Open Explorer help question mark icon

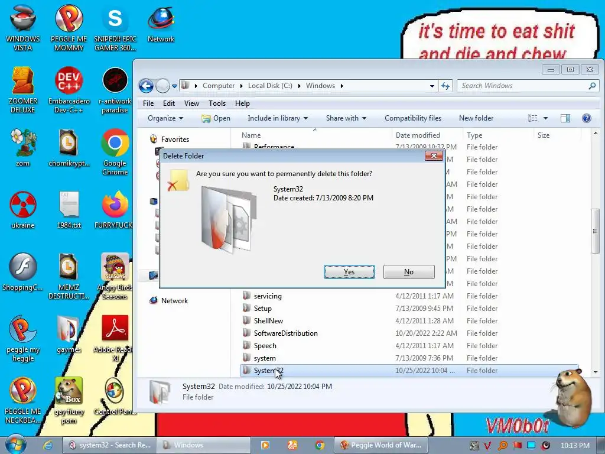click(x=587, y=118)
